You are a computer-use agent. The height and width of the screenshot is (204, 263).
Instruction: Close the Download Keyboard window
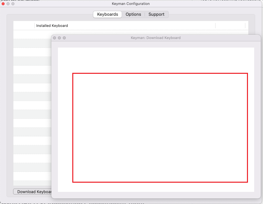tap(55, 38)
